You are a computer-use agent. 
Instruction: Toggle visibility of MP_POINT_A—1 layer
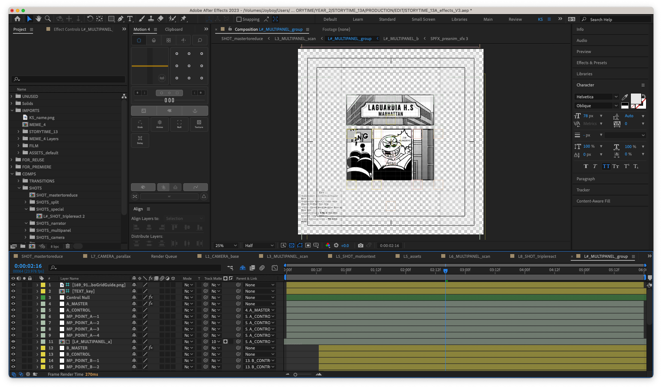(x=13, y=316)
